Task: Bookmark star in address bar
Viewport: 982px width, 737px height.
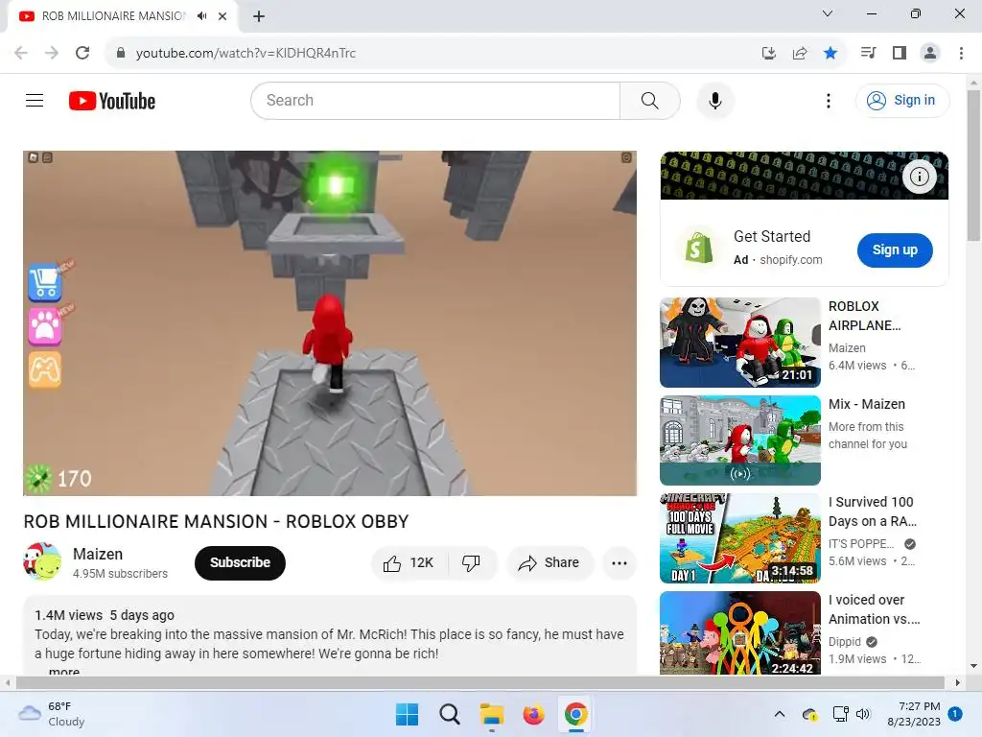Action: (x=830, y=53)
